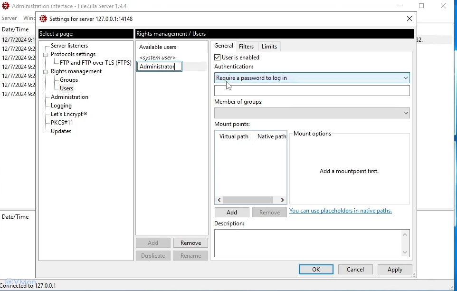Viewport: 457px width, 291px height.
Task: Click the Apply button
Action: point(394,270)
